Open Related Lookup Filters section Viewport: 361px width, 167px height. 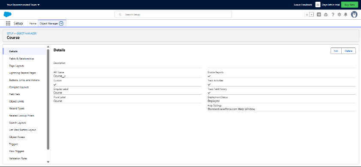tap(21, 116)
